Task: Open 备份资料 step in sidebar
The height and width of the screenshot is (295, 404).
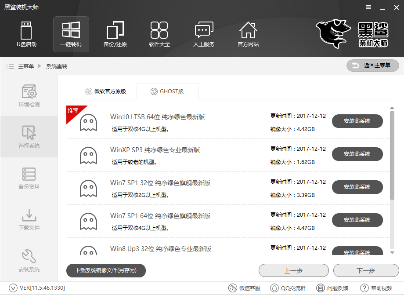Action: [29, 178]
